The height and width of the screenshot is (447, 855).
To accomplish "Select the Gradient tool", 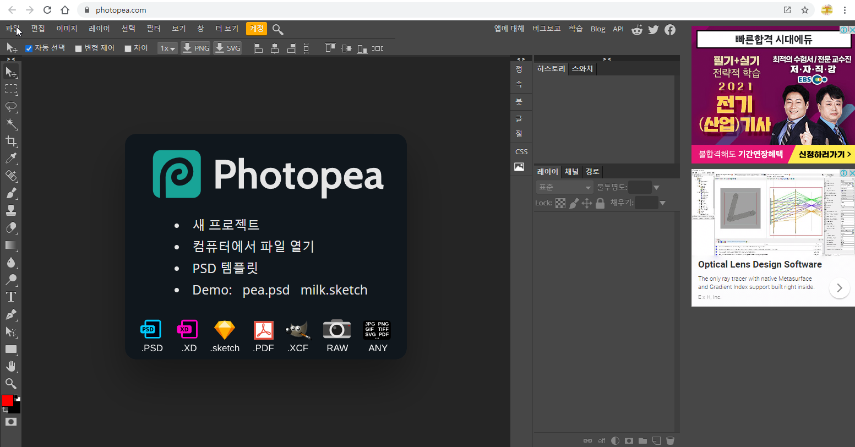I will 11,245.
